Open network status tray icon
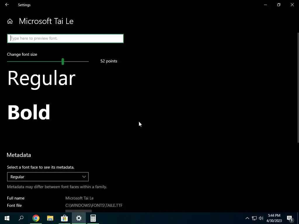The height and width of the screenshot is (224, 299). tap(254, 218)
